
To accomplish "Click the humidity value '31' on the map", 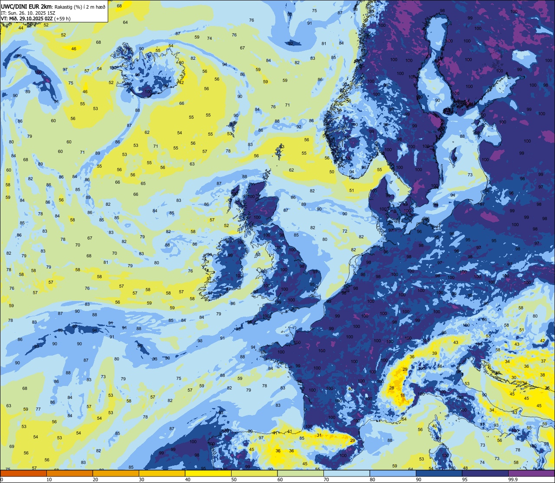I will pos(319,435).
